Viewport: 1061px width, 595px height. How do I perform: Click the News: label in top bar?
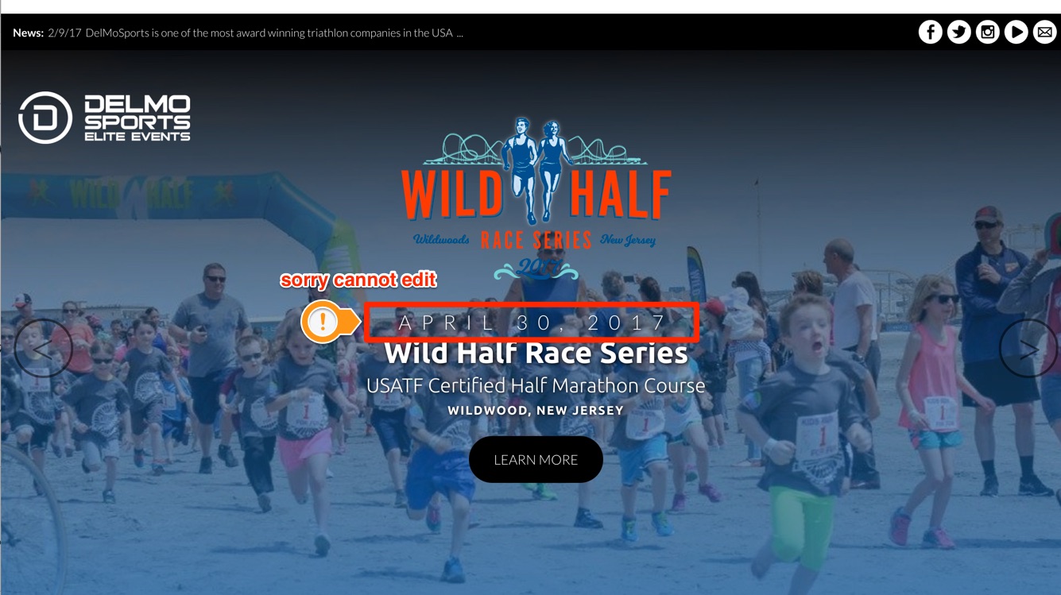pyautogui.click(x=28, y=33)
